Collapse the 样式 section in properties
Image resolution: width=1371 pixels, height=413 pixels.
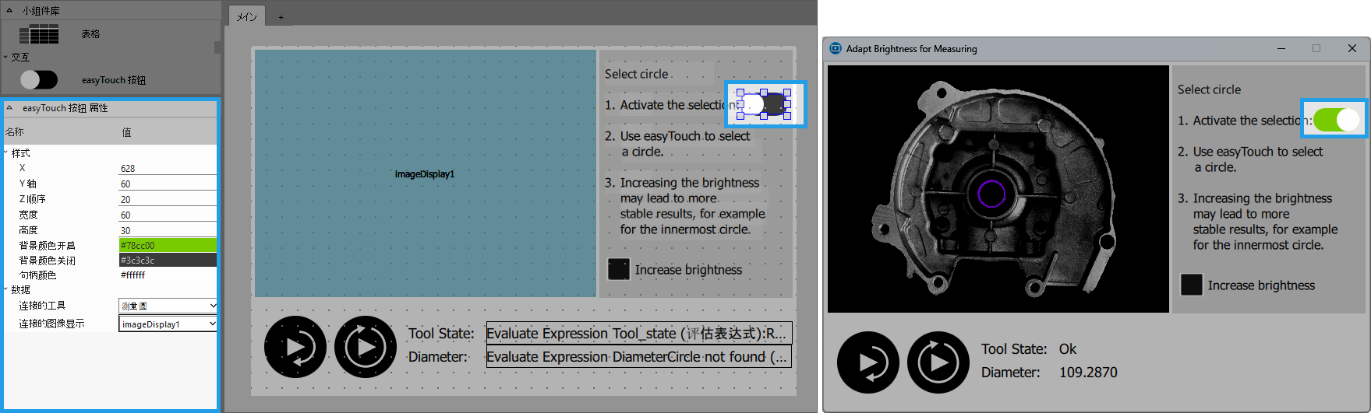click(6, 153)
